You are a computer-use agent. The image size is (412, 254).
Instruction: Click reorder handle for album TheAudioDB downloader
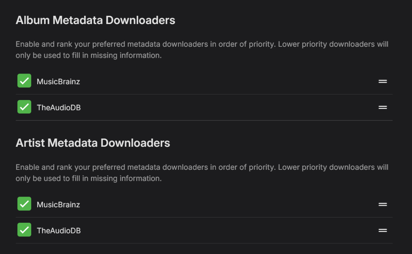(382, 107)
